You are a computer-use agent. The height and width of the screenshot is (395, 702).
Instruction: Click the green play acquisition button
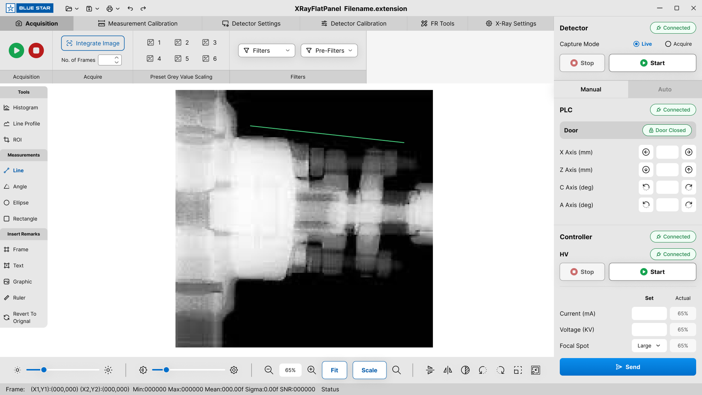coord(16,50)
